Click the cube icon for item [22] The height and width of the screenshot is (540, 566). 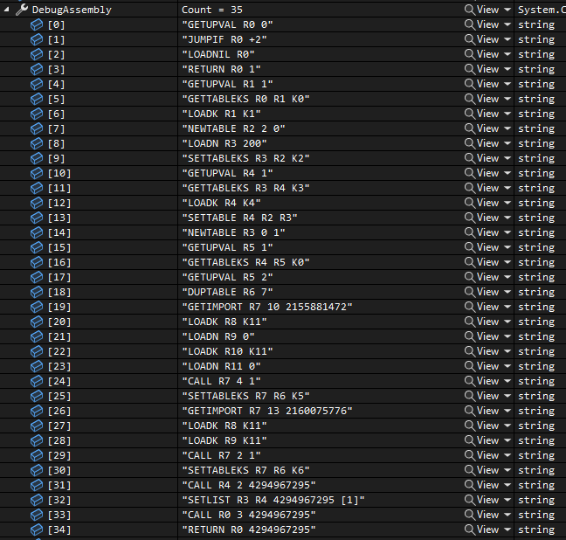tap(37, 351)
